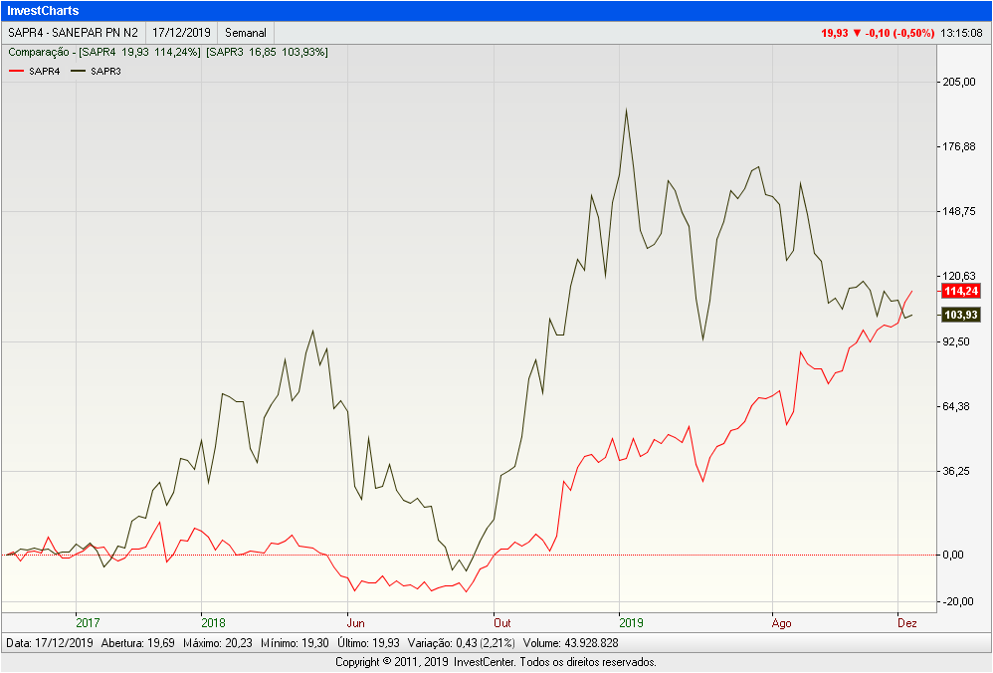Click the Mínimo: 19,30 status entry
The height and width of the screenshot is (673, 993).
click(x=295, y=643)
